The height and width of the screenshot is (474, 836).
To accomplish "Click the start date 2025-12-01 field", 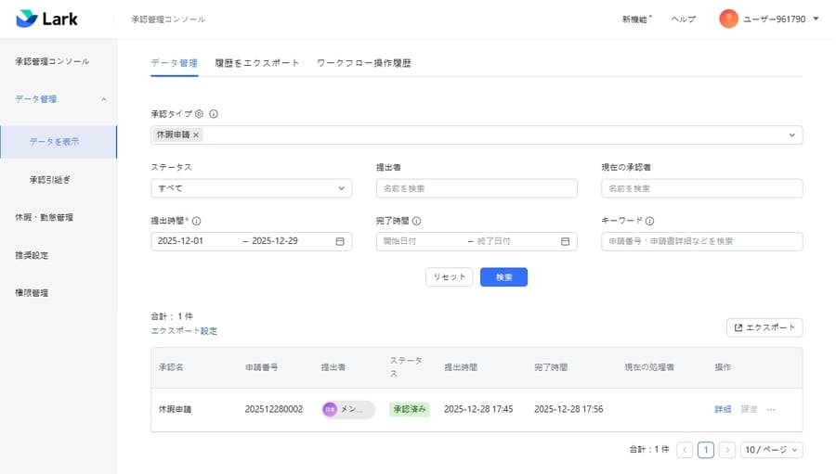I will (180, 241).
